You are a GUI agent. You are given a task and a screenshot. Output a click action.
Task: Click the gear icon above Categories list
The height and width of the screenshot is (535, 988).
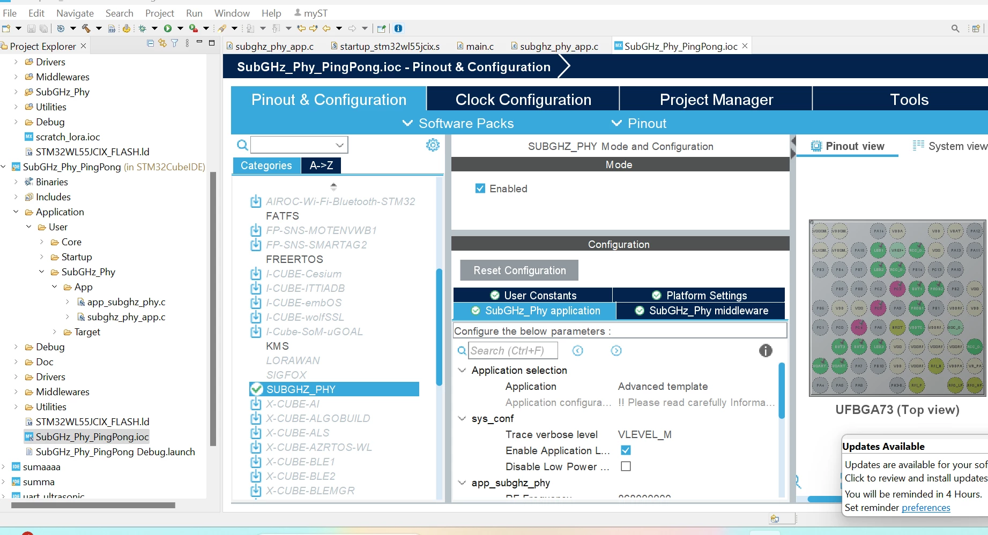(433, 145)
